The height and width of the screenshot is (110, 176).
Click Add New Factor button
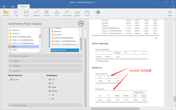(x=65, y=50)
